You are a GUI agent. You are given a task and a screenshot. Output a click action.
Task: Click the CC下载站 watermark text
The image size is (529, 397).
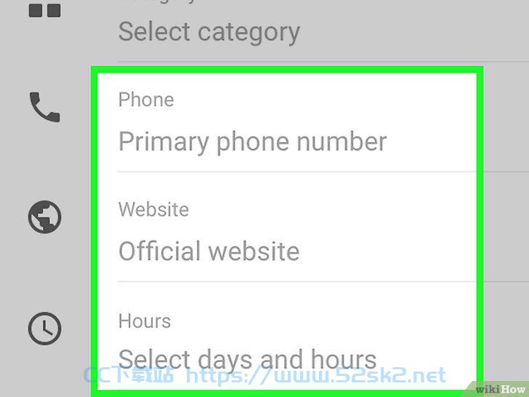point(128,375)
